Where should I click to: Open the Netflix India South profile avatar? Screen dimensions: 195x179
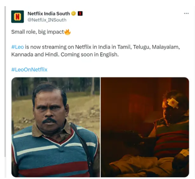click(x=18, y=17)
